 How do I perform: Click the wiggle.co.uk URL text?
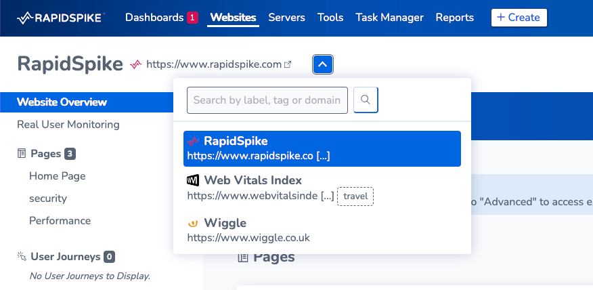[x=248, y=238]
